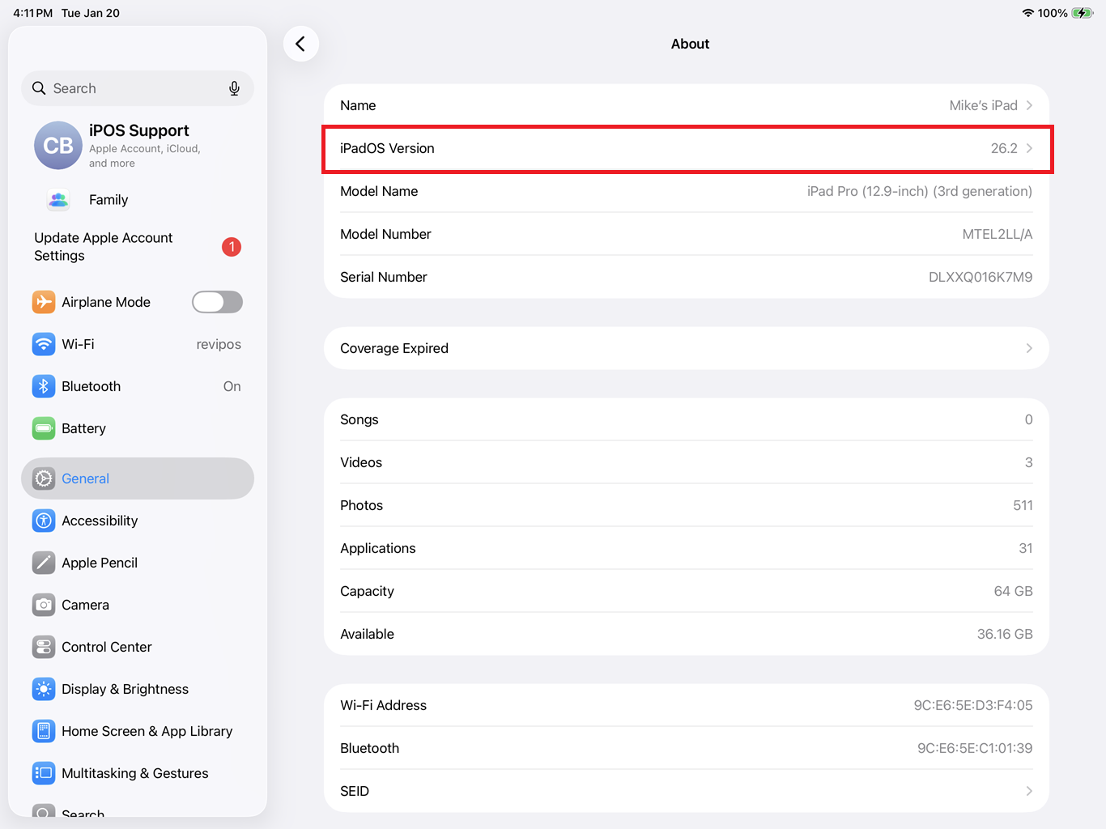Select serial number DLXXQ016K7M9

981,277
